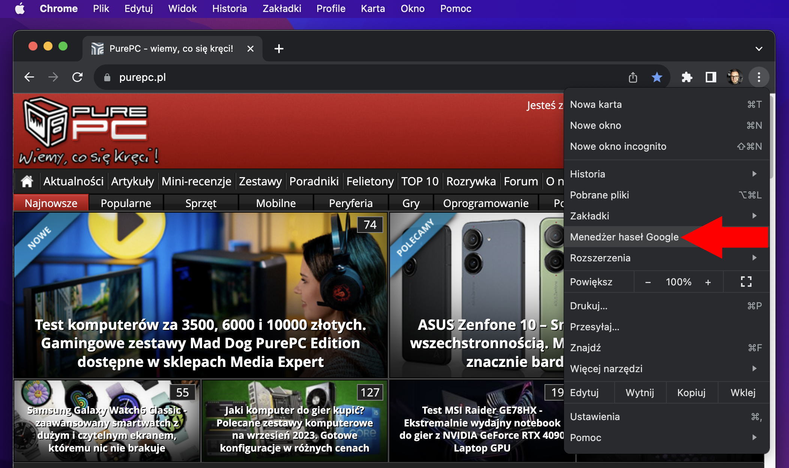Viewport: 789px width, 468px height.
Task: Toggle the bookmark star for this page
Action: (x=657, y=77)
